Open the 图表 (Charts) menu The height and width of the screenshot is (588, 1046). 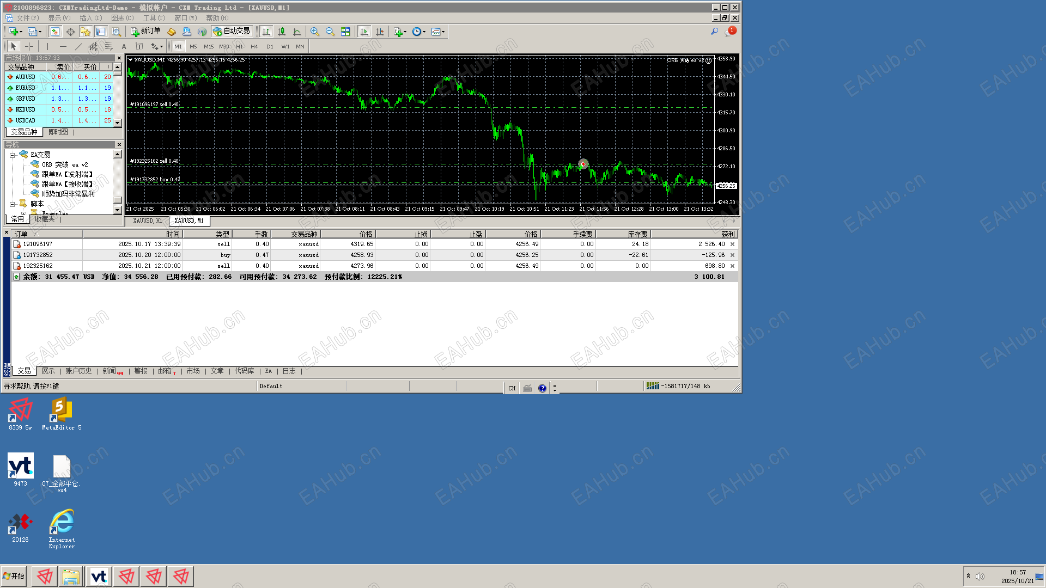[121, 18]
